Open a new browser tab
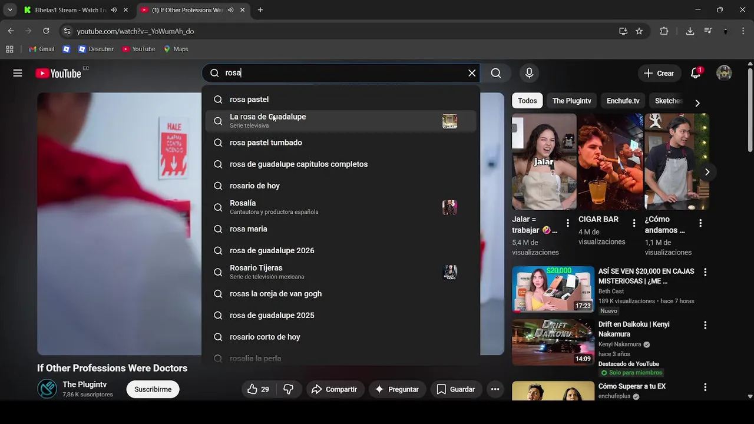Image resolution: width=754 pixels, height=424 pixels. tap(260, 10)
